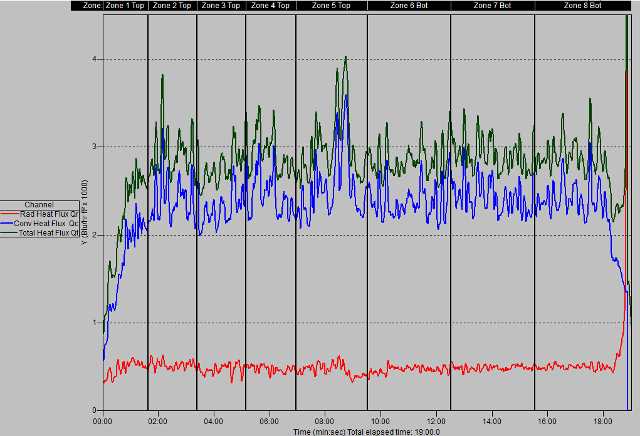Viewport: 640px width, 436px height.
Task: Select the Rad Heat Flux Qr legend entry
Action: click(x=49, y=214)
